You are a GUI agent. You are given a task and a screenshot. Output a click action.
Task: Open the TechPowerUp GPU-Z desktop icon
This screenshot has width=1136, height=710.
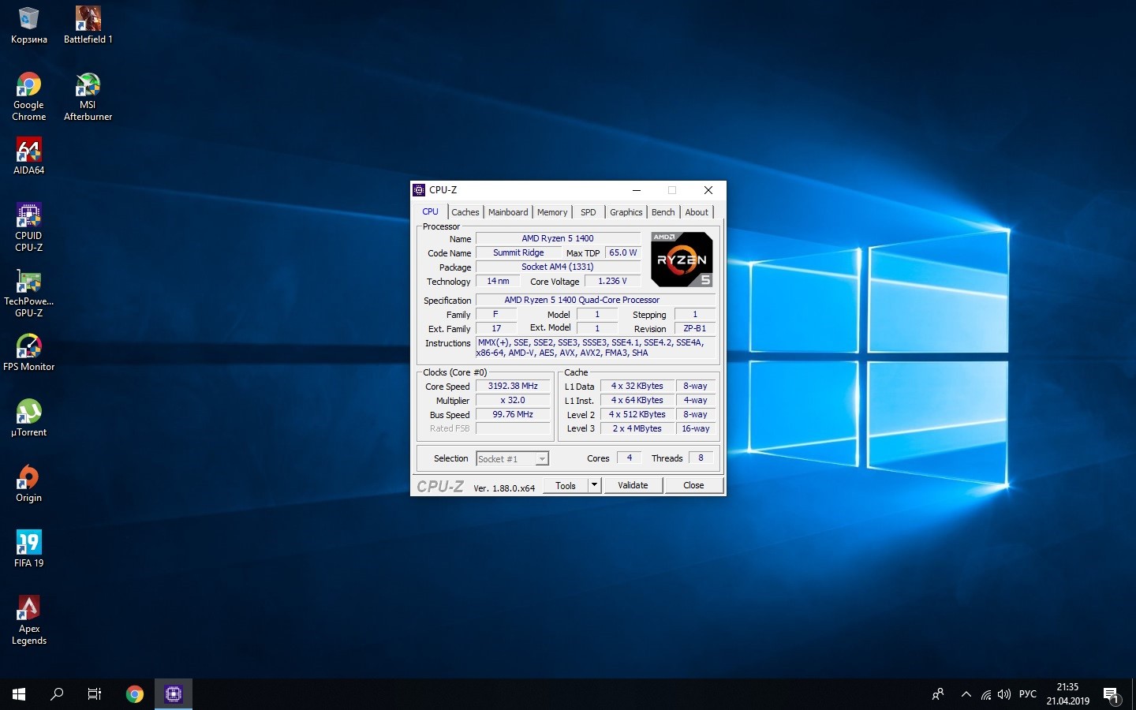tap(29, 293)
